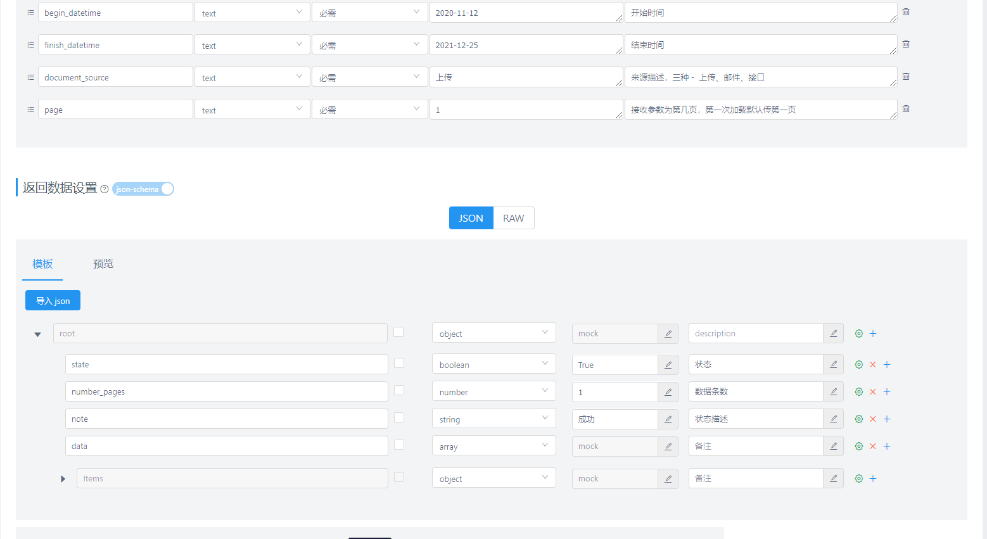This screenshot has height=539, width=987.
Task: Click the 导入 json button
Action: [53, 300]
